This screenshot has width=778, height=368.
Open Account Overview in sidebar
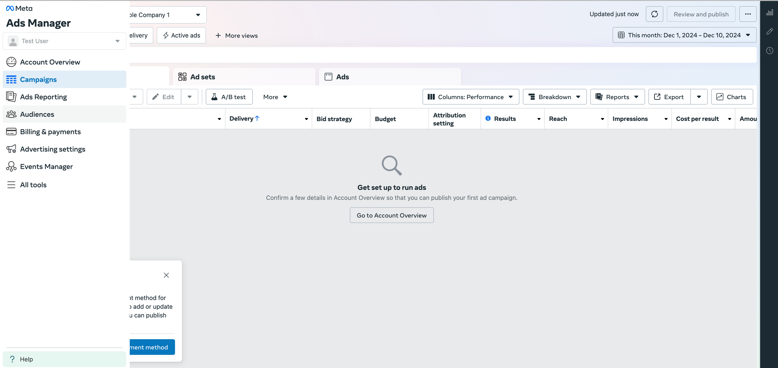pyautogui.click(x=64, y=62)
